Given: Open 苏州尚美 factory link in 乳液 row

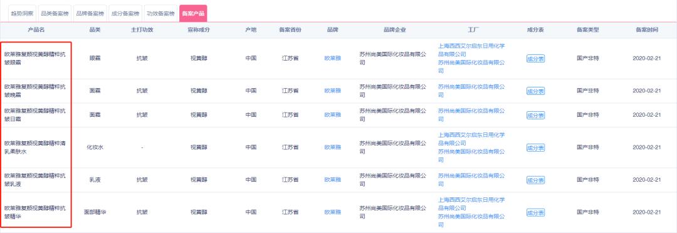Looking at the screenshot, I should [471, 180].
